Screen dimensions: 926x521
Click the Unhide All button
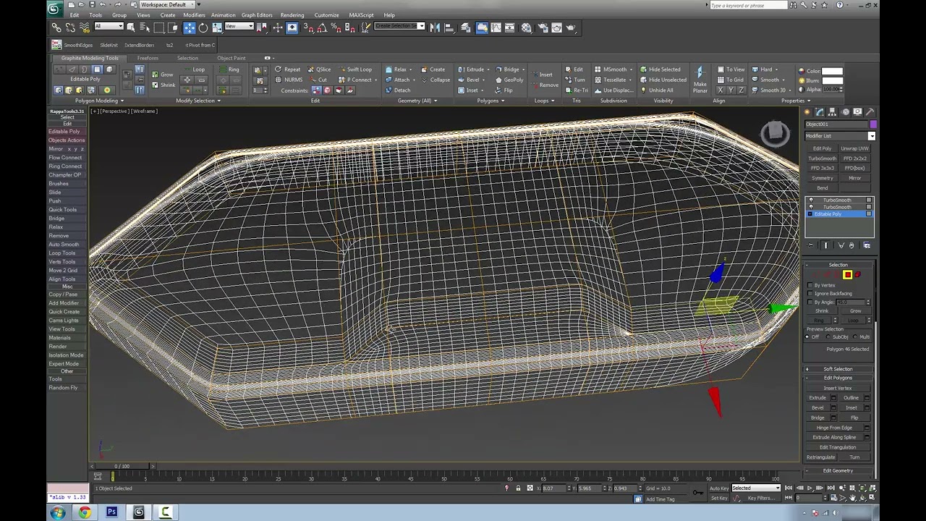(x=656, y=90)
